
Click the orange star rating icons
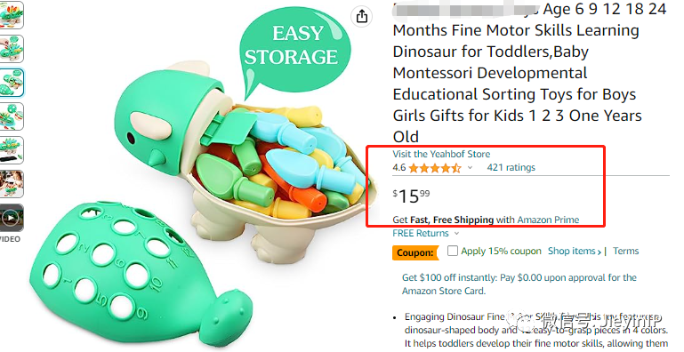[x=434, y=168]
